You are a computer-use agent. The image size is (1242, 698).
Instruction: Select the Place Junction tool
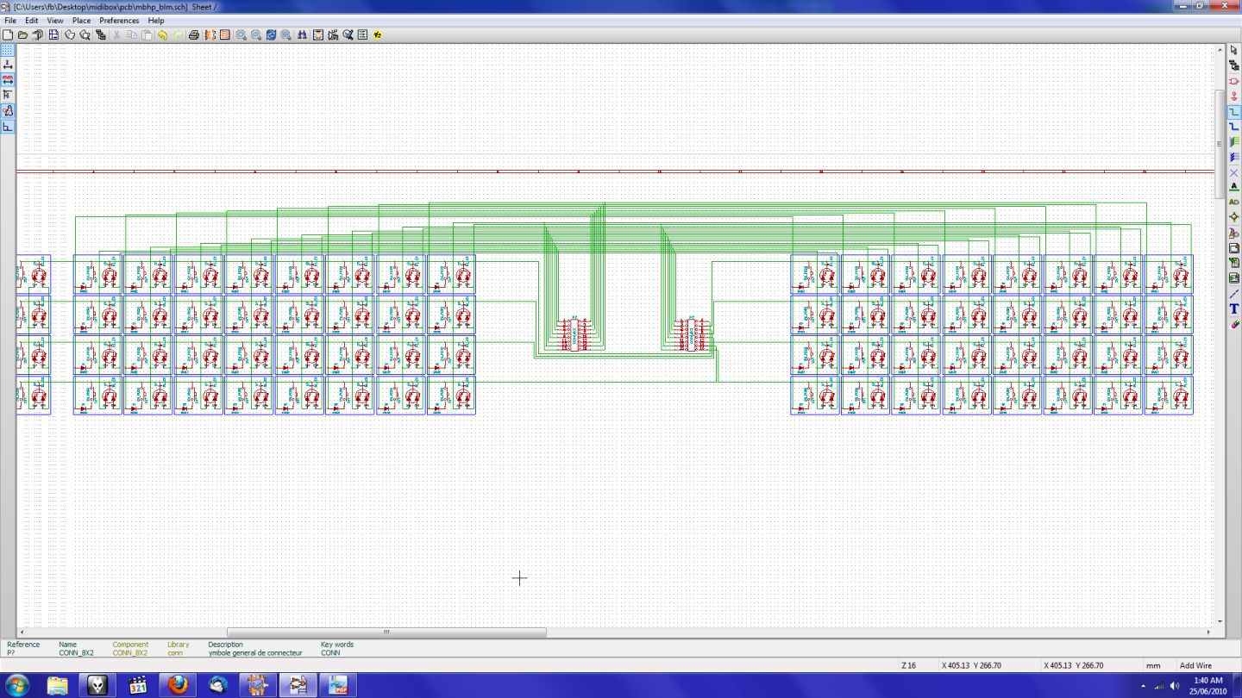tap(1233, 217)
